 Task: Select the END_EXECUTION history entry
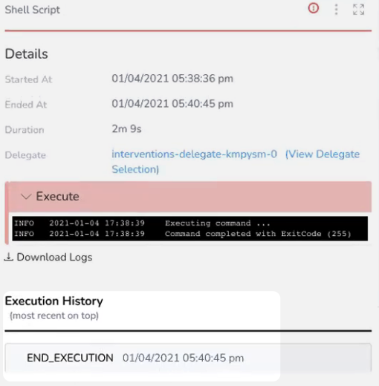pyautogui.click(x=188, y=358)
